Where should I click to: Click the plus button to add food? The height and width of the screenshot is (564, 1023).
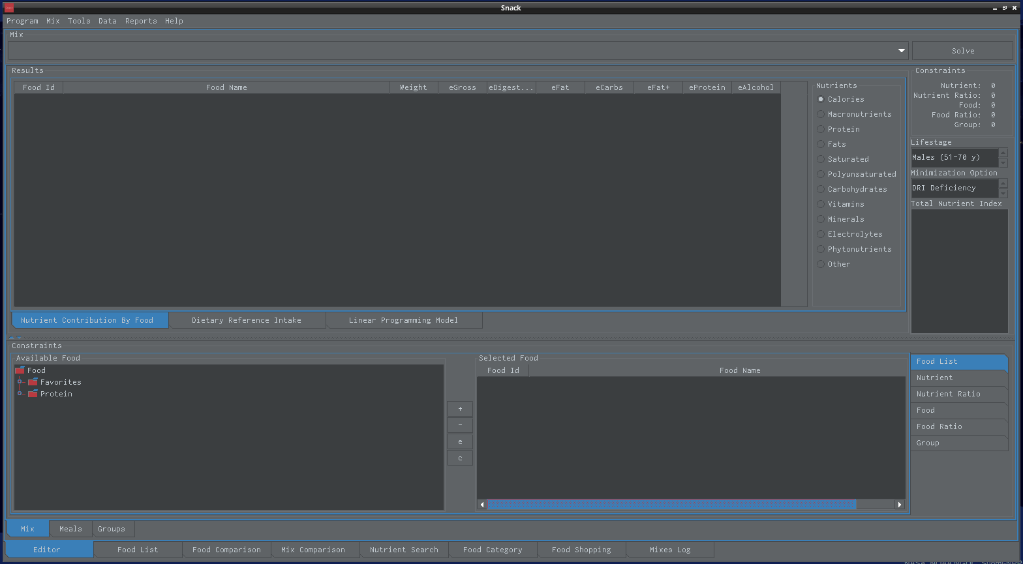coord(460,409)
